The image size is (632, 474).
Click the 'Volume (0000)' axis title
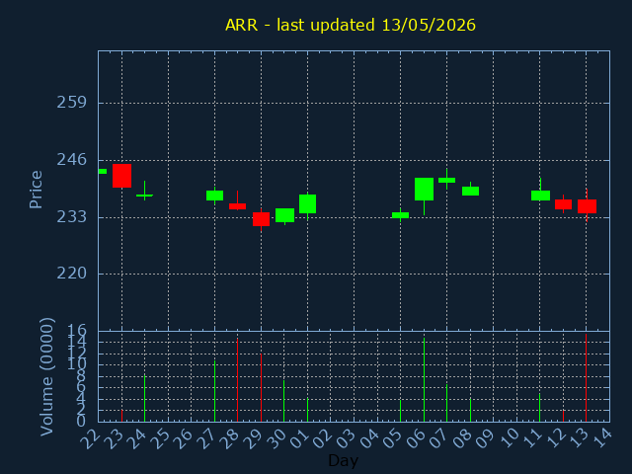[47, 377]
